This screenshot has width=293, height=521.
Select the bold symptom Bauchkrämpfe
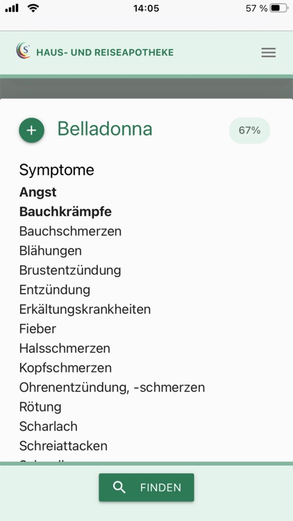coord(65,212)
